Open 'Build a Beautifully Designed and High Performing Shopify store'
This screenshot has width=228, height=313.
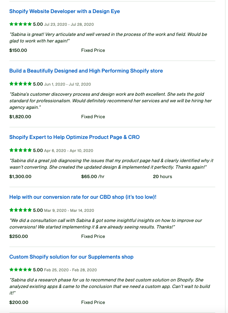pos(86,71)
